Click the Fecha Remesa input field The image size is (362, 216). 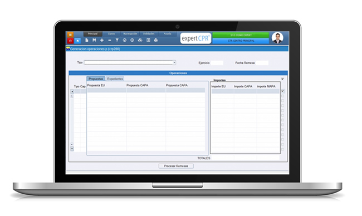point(262,63)
